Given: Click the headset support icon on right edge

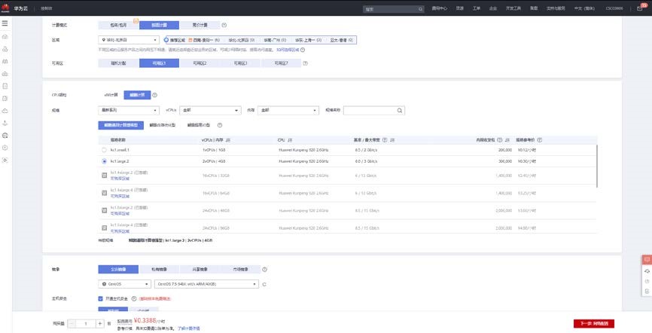Looking at the screenshot, I should 647,271.
